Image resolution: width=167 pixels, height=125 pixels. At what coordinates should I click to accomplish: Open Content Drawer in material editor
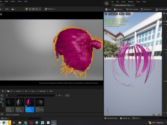(x=111, y=118)
